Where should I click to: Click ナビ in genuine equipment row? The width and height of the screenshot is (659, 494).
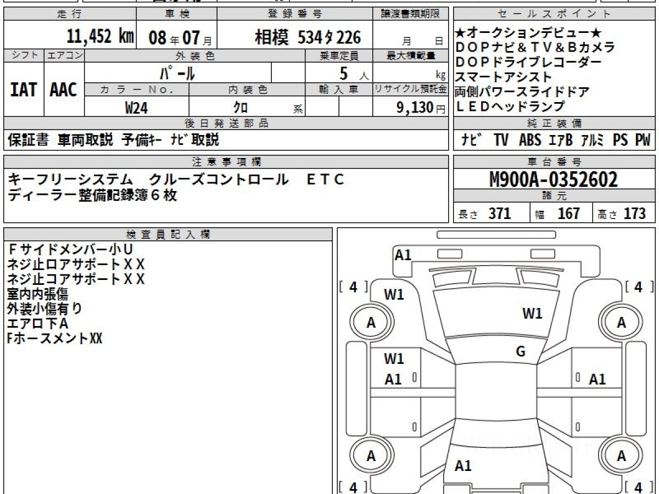(x=472, y=140)
